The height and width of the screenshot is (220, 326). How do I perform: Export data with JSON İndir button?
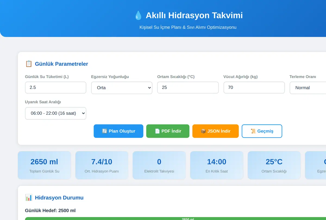coord(215,131)
